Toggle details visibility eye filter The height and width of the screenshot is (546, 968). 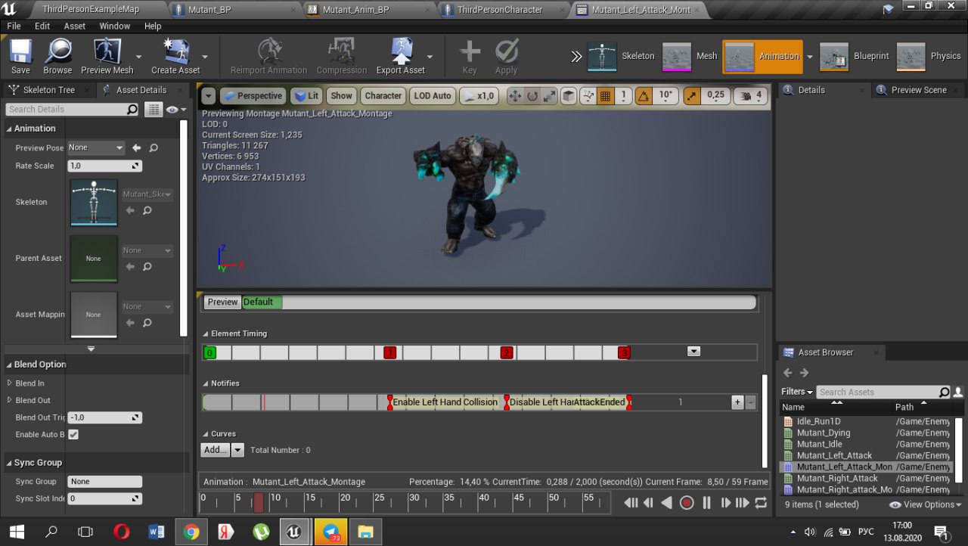pyautogui.click(x=176, y=110)
